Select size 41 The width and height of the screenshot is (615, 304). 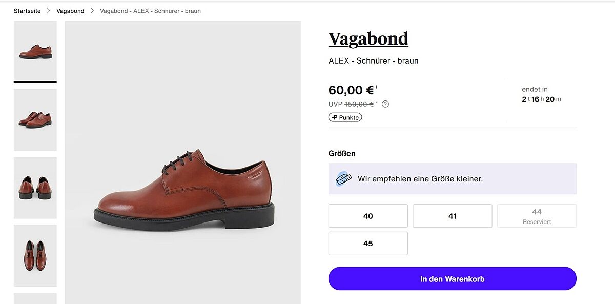pos(452,216)
